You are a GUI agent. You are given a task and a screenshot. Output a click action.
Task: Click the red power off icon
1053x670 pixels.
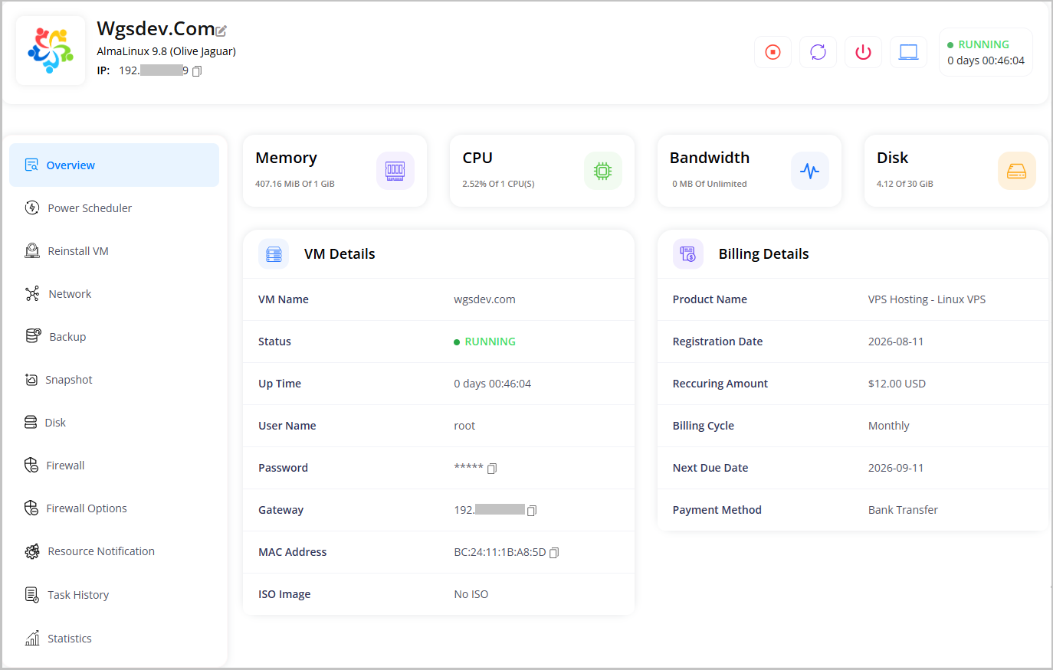tap(863, 52)
